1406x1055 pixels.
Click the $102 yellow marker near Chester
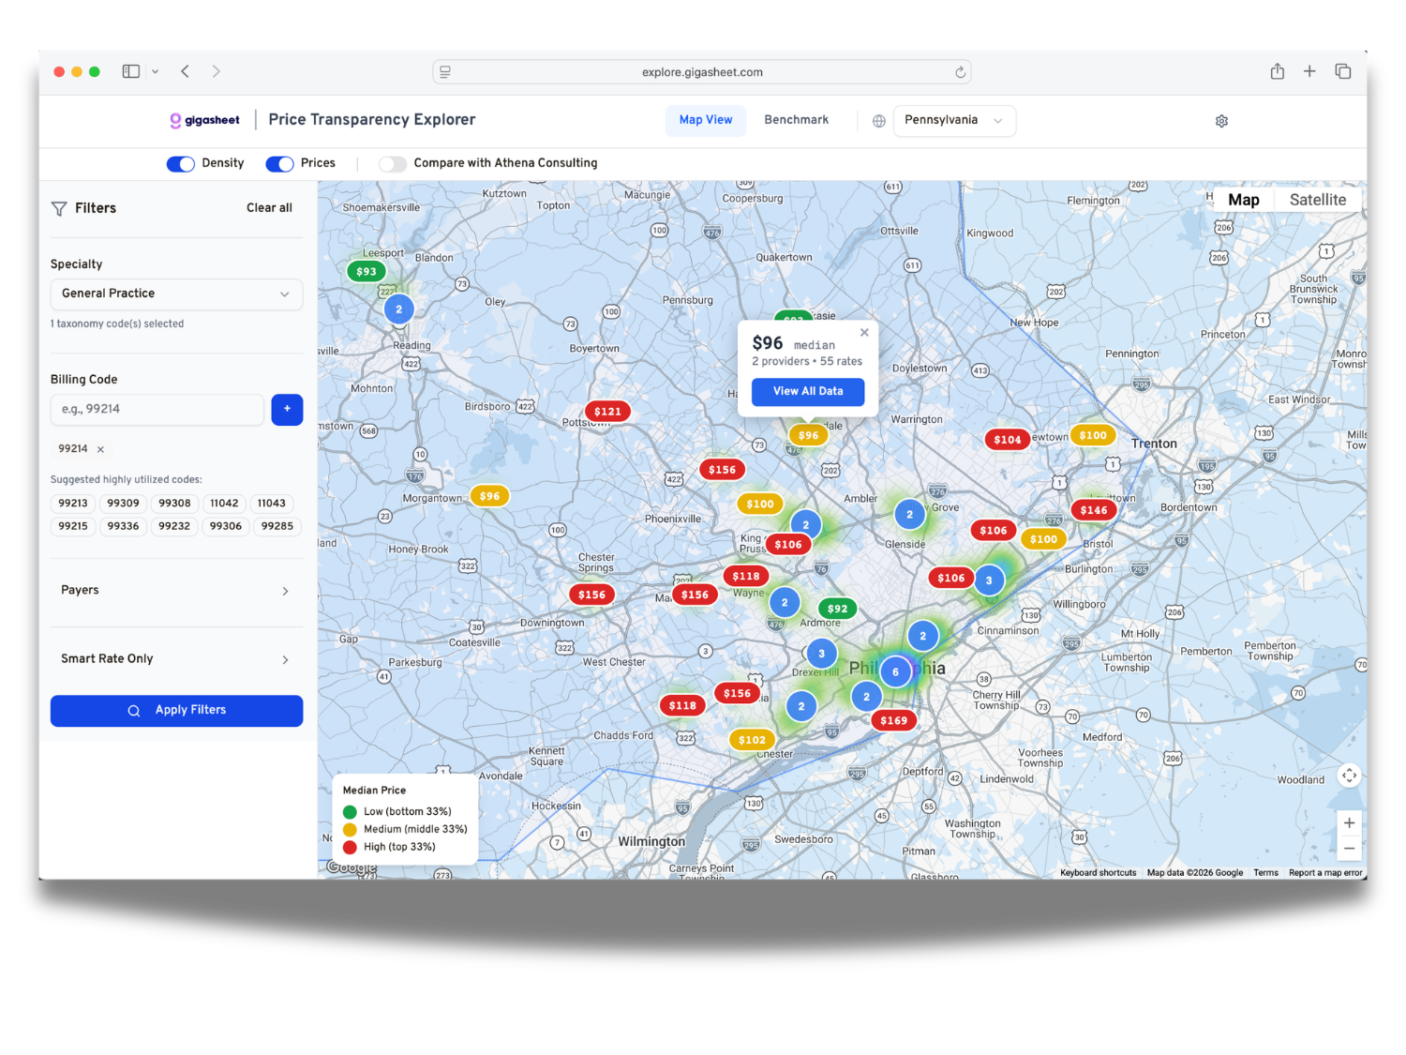click(x=752, y=740)
